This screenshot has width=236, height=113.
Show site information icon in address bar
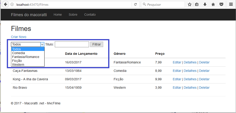coord(12,4)
